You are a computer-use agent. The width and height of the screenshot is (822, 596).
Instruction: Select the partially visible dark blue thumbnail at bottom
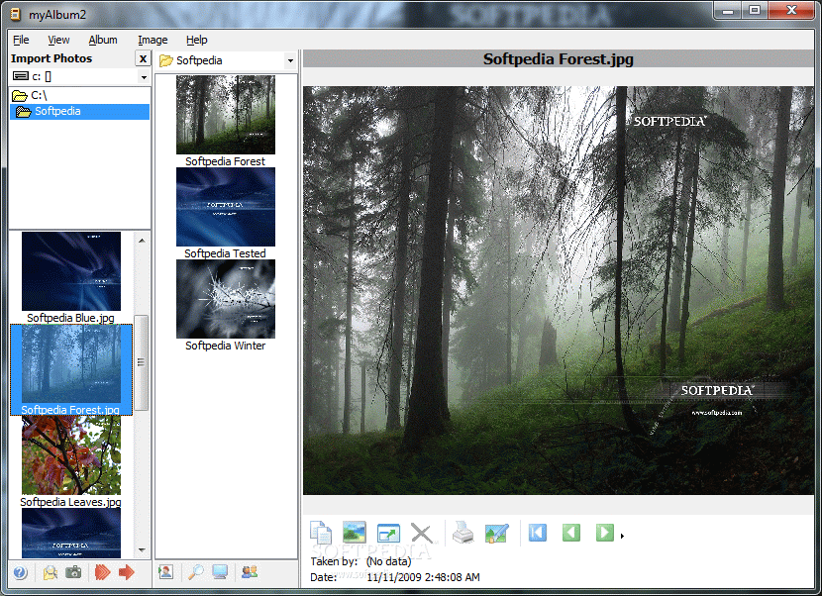click(71, 533)
